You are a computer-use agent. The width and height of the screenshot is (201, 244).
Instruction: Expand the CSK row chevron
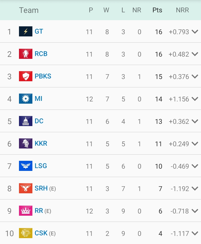(195, 233)
